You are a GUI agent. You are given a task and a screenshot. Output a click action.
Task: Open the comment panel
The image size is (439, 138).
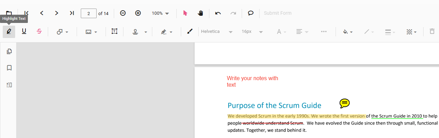pyautogui.click(x=251, y=13)
